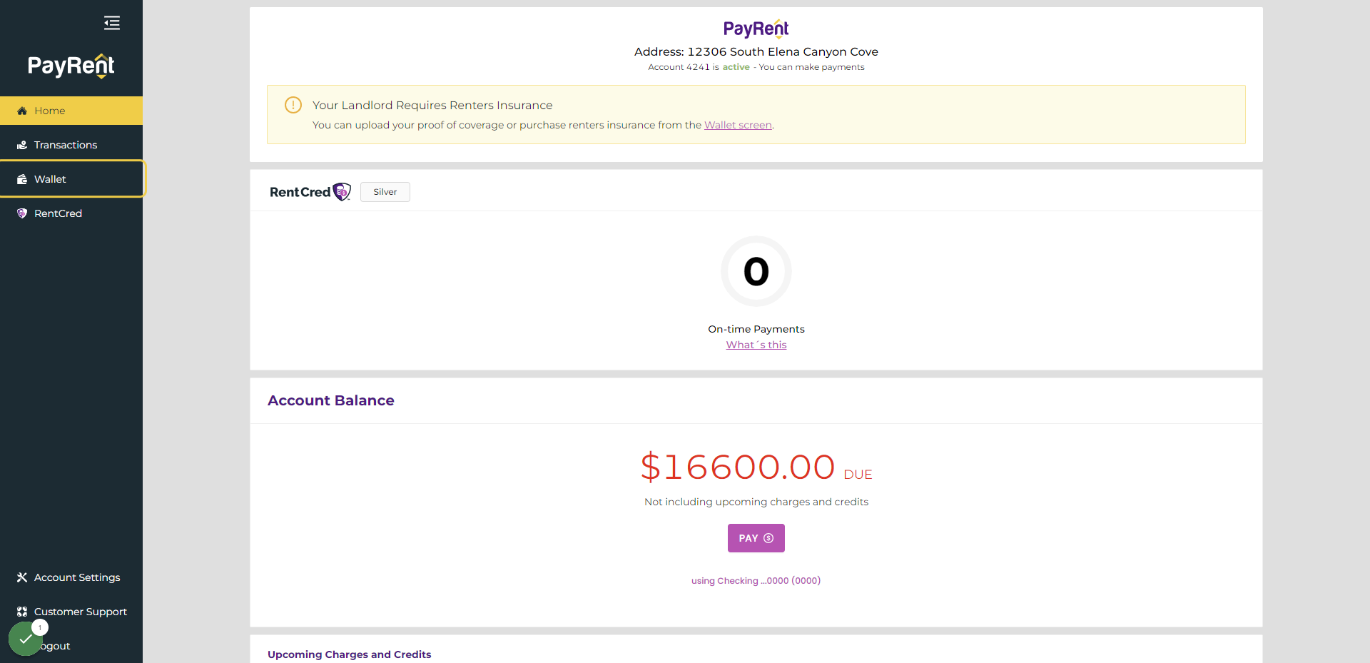
Task: Click the green checkmark notification badge
Action: point(26,639)
